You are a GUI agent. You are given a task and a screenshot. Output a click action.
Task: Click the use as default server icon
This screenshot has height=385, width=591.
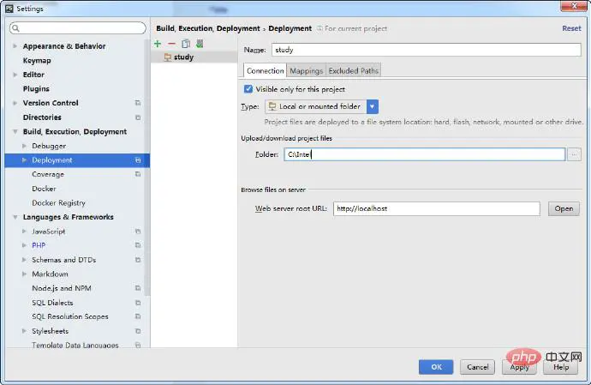pos(199,44)
